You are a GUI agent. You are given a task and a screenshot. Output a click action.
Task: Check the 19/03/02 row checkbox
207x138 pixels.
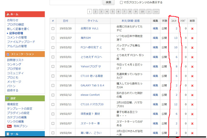click(53, 47)
